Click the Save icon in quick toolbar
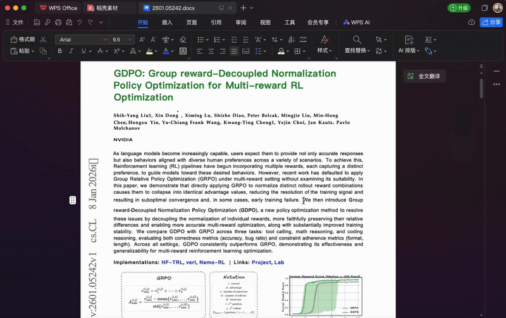This screenshot has width=506, height=318. coord(37,22)
